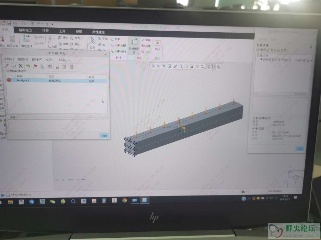
Task: Click the taskbar clock showing 14:52
Action: click(285, 197)
